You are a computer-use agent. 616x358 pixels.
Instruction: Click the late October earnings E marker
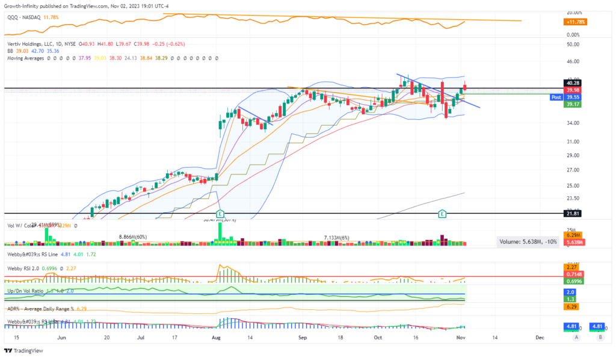[x=443, y=214]
